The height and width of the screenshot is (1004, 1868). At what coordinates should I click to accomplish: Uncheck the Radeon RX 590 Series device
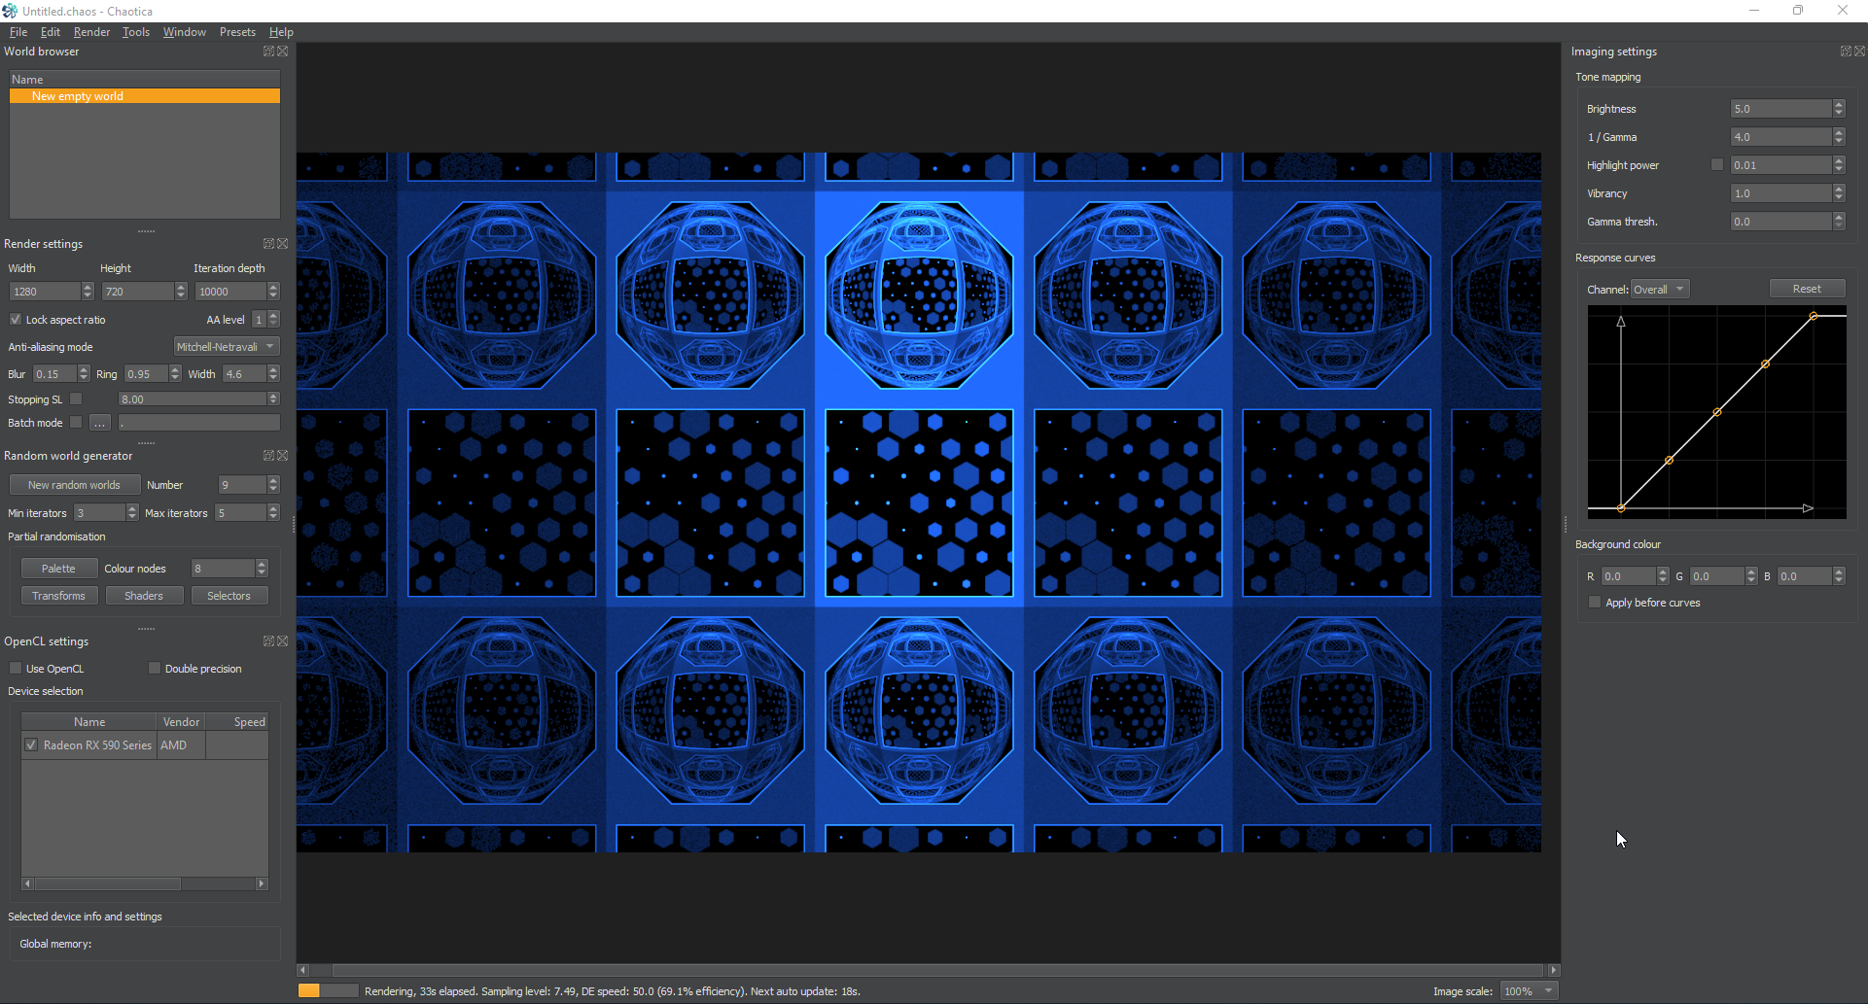click(x=31, y=745)
